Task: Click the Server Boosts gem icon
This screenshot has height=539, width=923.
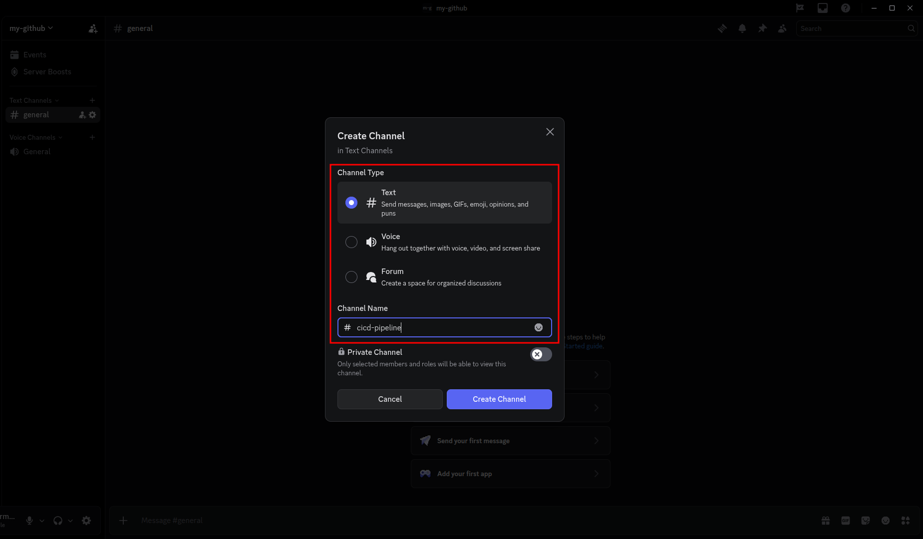Action: (x=14, y=72)
